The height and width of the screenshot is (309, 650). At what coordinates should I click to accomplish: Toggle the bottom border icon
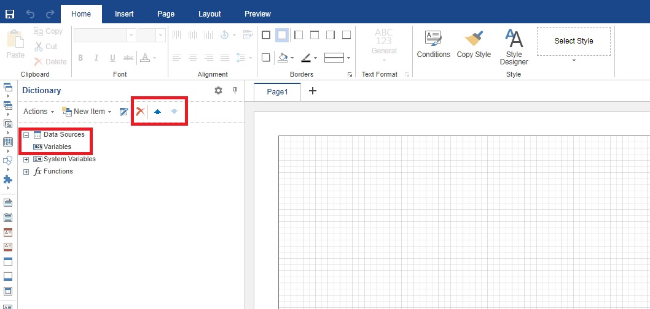(x=346, y=35)
